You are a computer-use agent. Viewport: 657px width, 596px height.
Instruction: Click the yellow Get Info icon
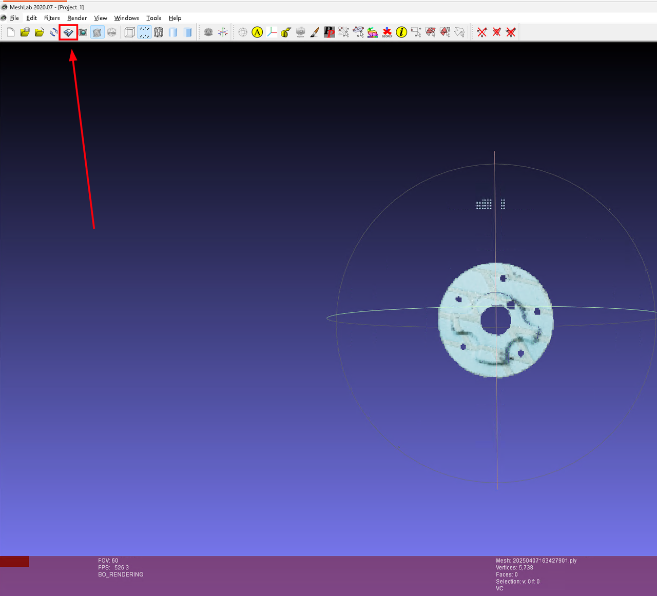tap(401, 32)
